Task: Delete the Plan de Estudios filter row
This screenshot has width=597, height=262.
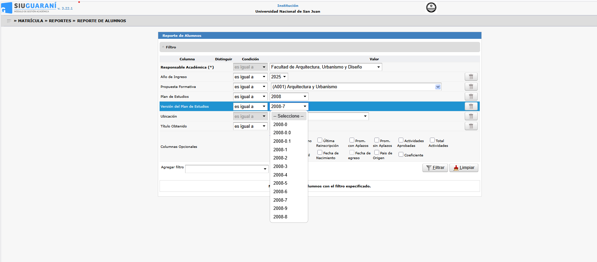Action: [471, 97]
